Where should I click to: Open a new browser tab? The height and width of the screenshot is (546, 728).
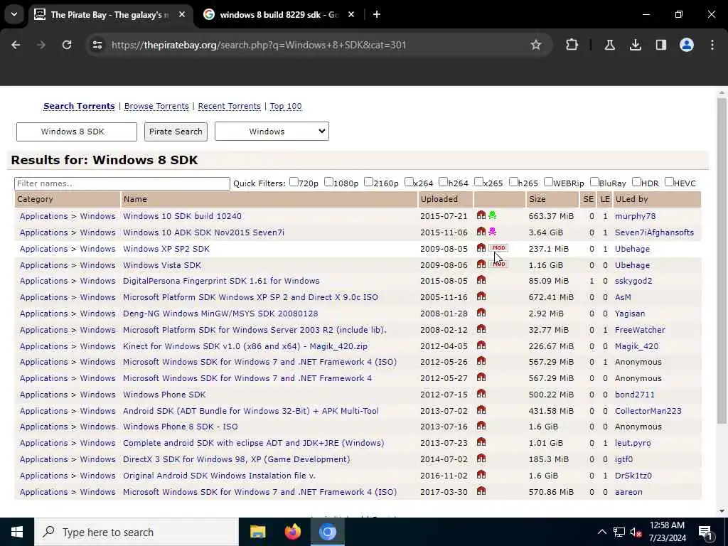(377, 15)
